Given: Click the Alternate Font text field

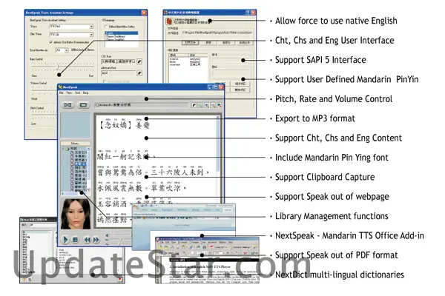Looking at the screenshot, I should click(119, 73).
